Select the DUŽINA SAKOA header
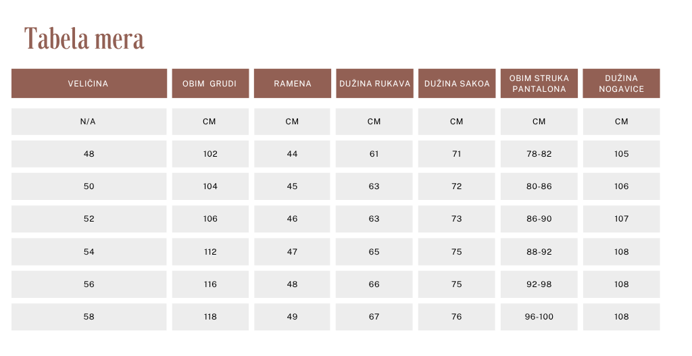 click(457, 83)
